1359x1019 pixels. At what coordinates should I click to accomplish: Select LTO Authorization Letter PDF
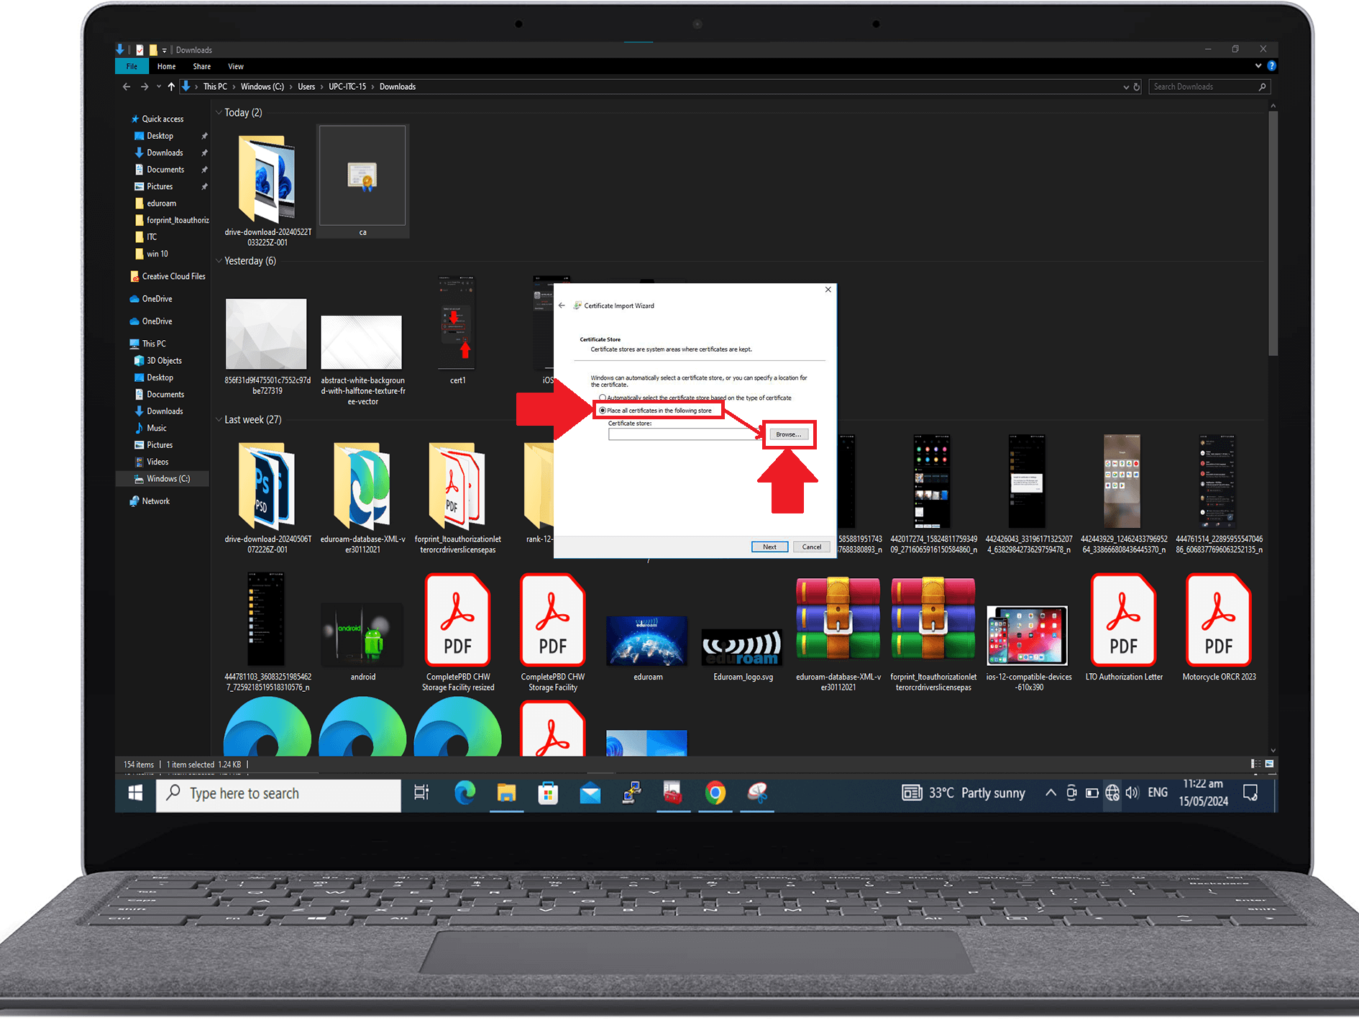tap(1123, 627)
